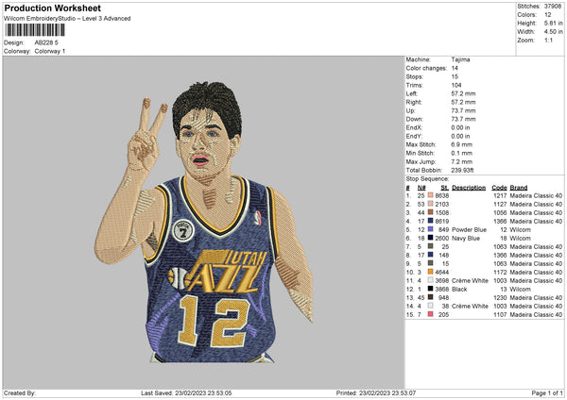Click the 'Powder Blue' description text
The image size is (567, 400).
coord(469,230)
